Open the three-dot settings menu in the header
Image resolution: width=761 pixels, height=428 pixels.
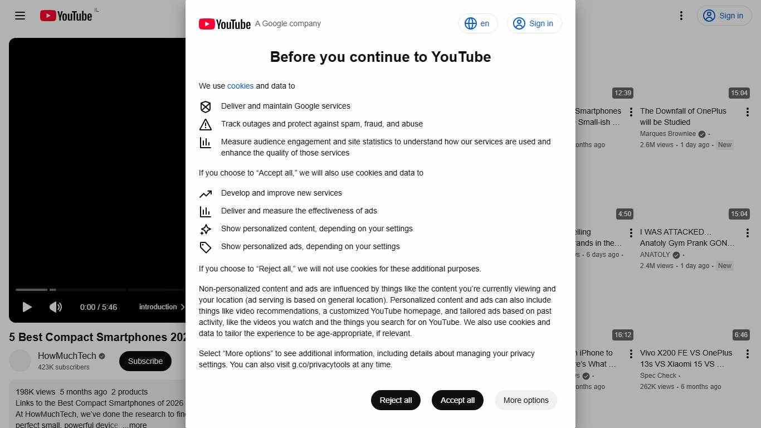[681, 16]
